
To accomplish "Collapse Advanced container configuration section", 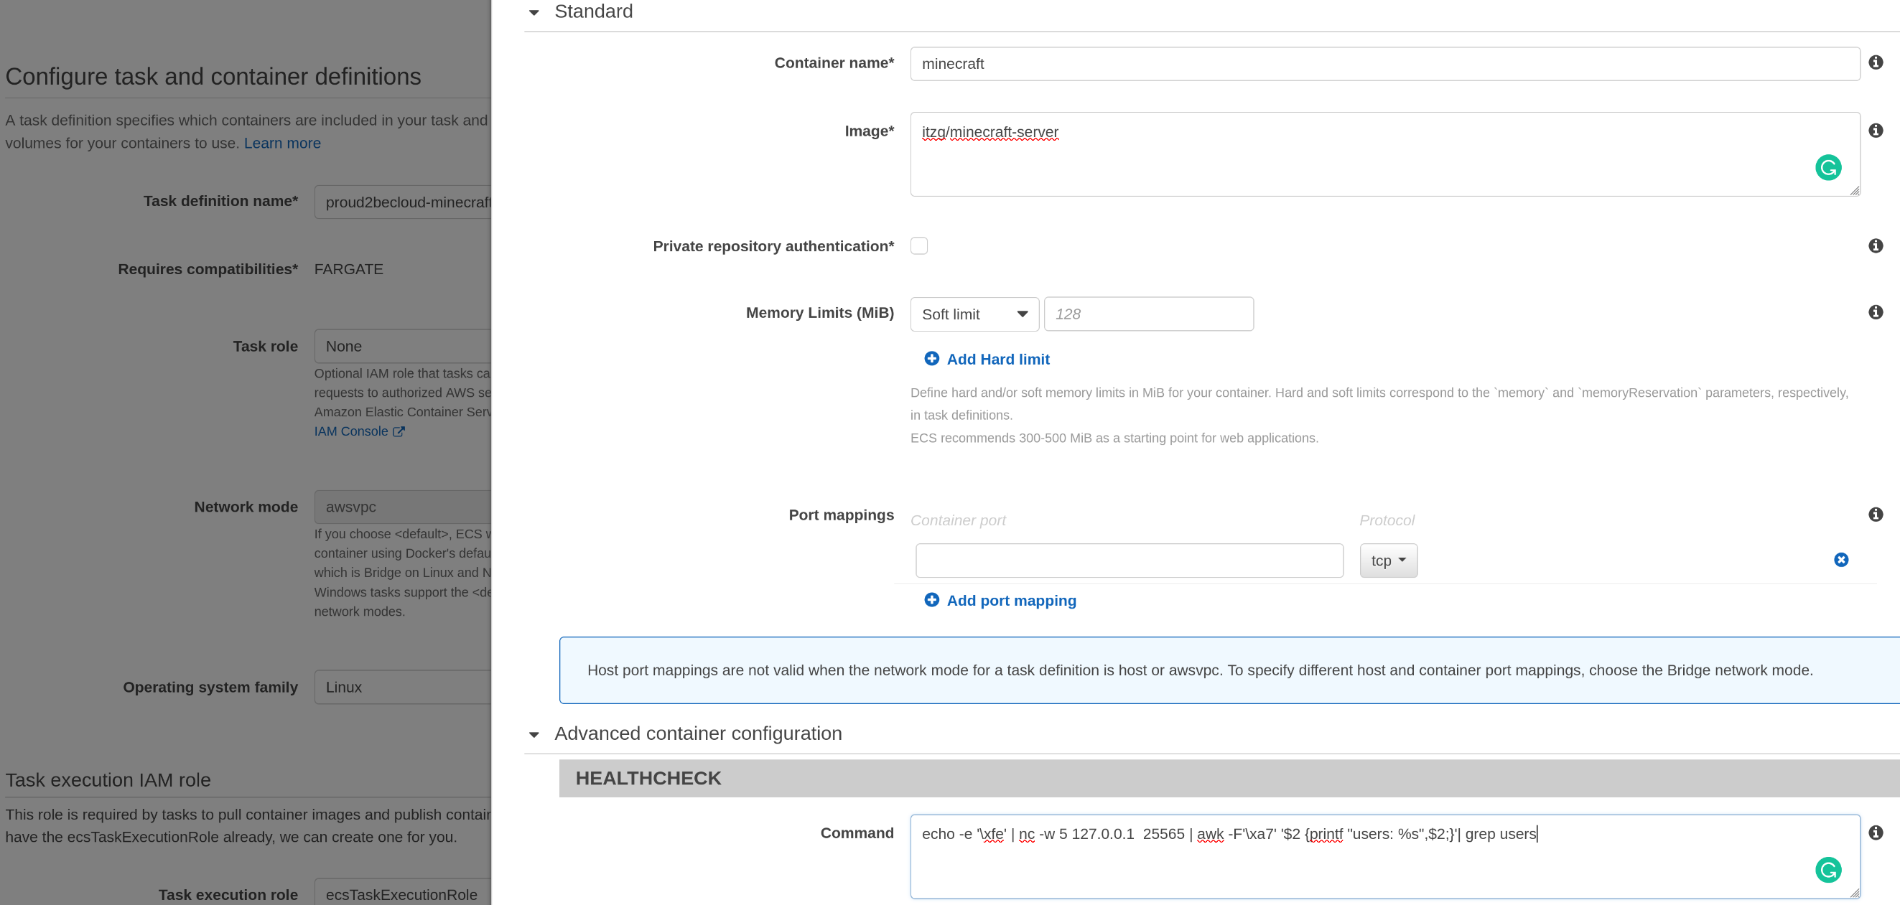I will (x=534, y=735).
